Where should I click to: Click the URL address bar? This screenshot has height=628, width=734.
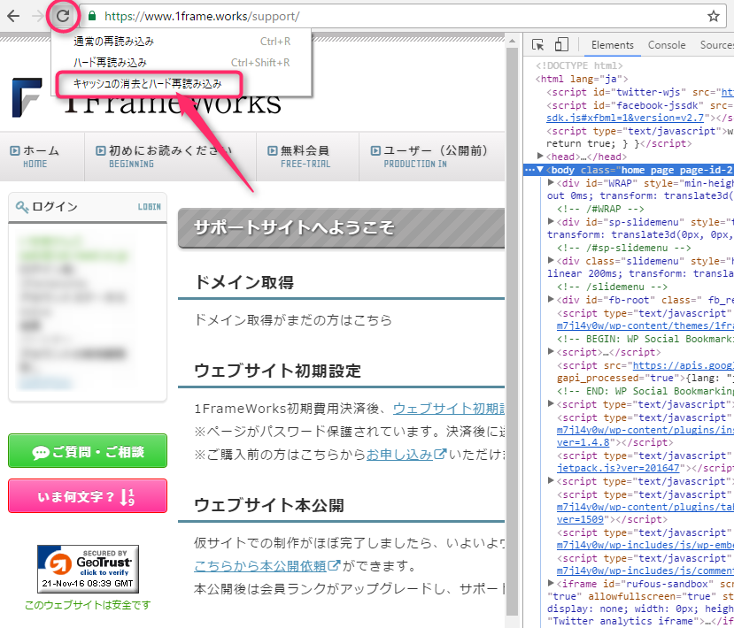403,17
